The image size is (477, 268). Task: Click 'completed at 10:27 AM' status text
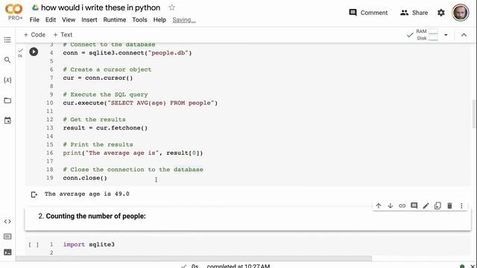click(238, 266)
